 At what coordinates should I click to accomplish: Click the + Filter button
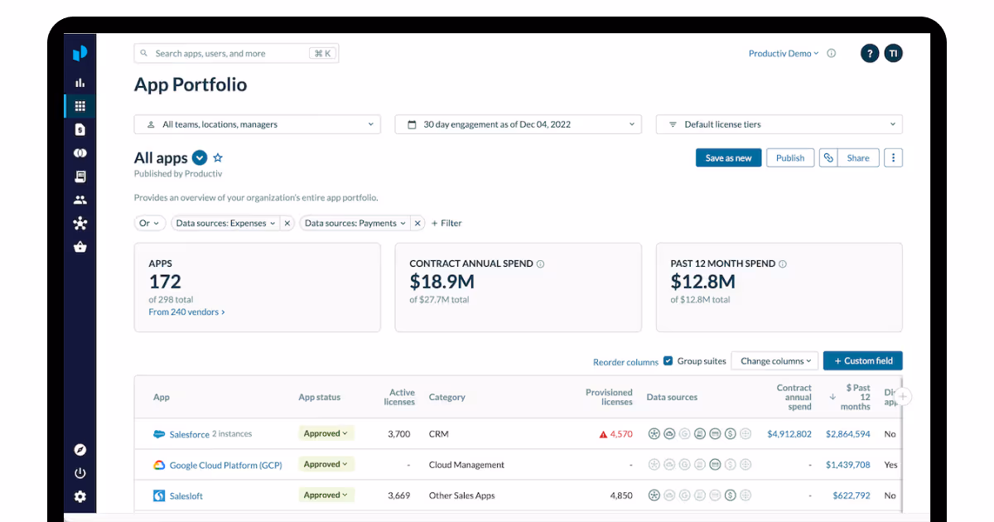[x=446, y=223]
